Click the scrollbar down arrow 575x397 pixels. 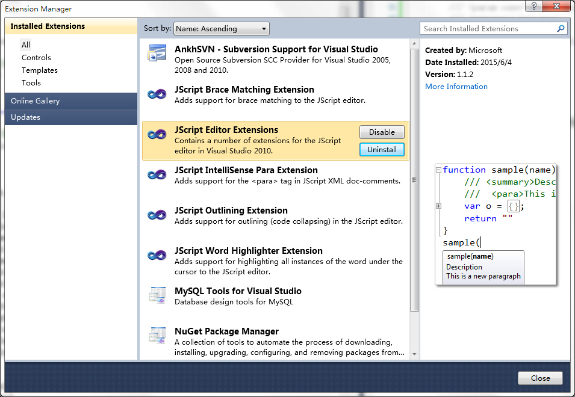tap(414, 354)
